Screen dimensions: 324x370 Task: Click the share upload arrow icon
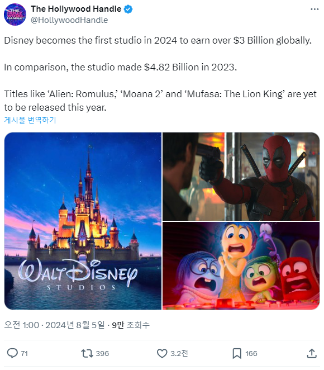(x=312, y=353)
